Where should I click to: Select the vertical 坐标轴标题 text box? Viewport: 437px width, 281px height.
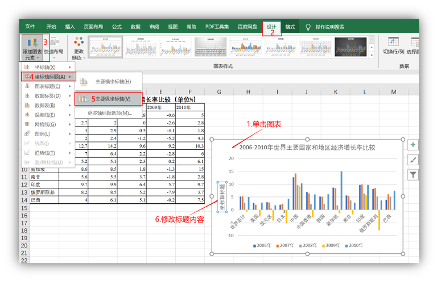tap(222, 197)
